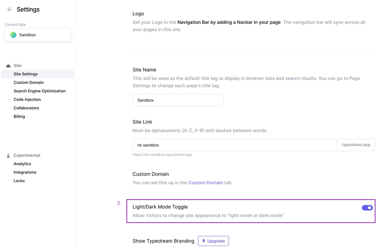Click the Site Link td-sandbox field

pyautogui.click(x=234, y=145)
